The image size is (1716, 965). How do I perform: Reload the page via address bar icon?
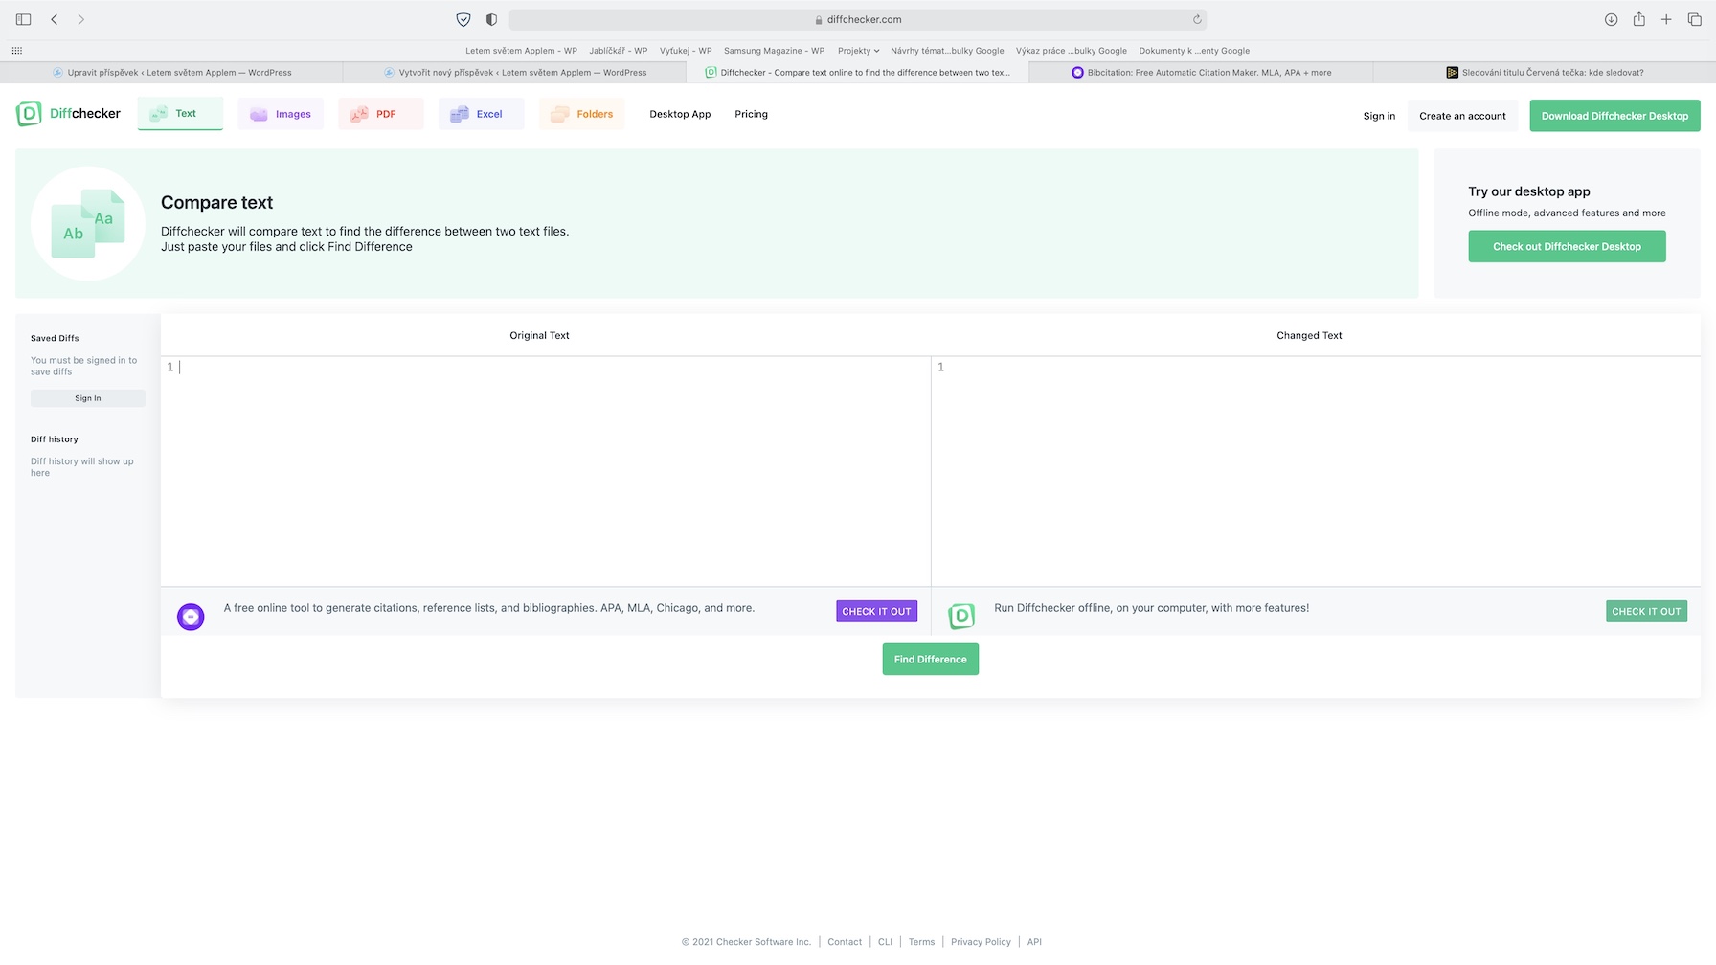click(1197, 19)
